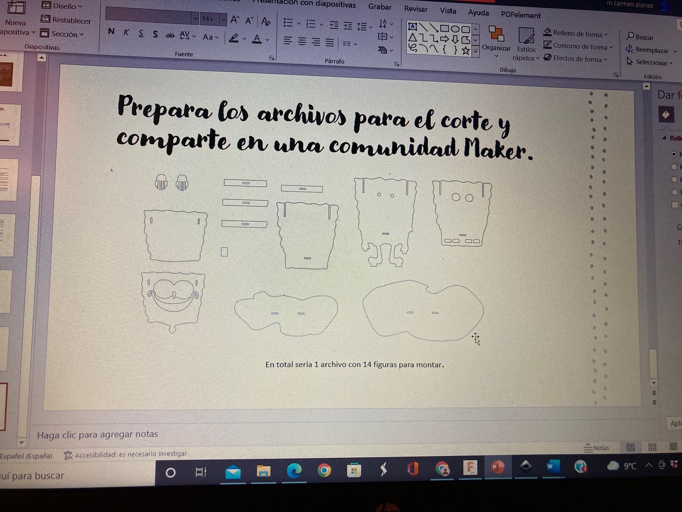Justify the paragraph text
The image size is (682, 512).
click(329, 43)
